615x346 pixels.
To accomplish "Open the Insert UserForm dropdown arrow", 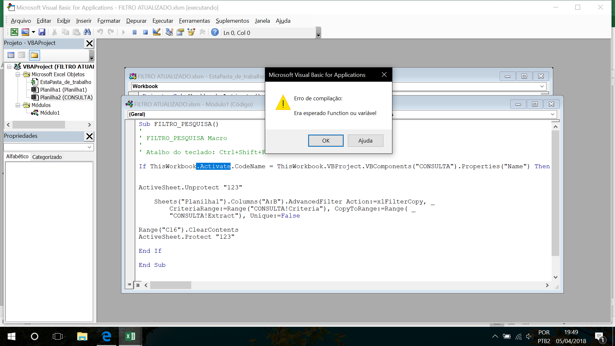I will 33,32.
